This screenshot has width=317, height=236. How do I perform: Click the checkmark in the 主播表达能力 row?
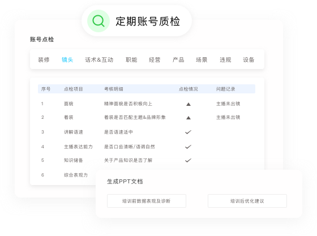point(188,147)
